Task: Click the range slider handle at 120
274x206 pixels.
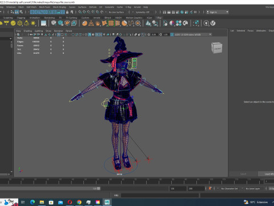Action: [99, 188]
